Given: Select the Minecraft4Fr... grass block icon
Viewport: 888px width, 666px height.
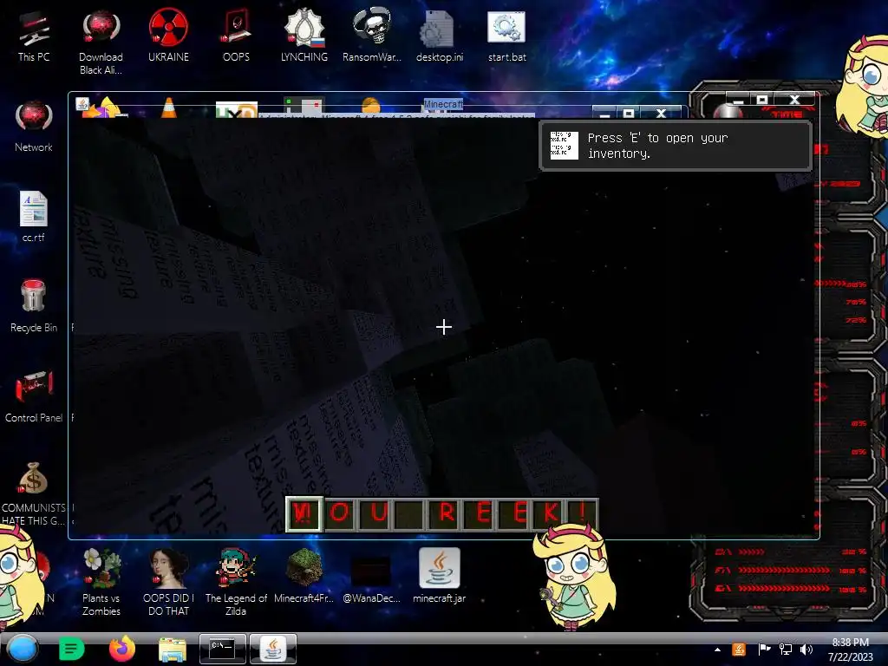Looking at the screenshot, I should point(304,576).
